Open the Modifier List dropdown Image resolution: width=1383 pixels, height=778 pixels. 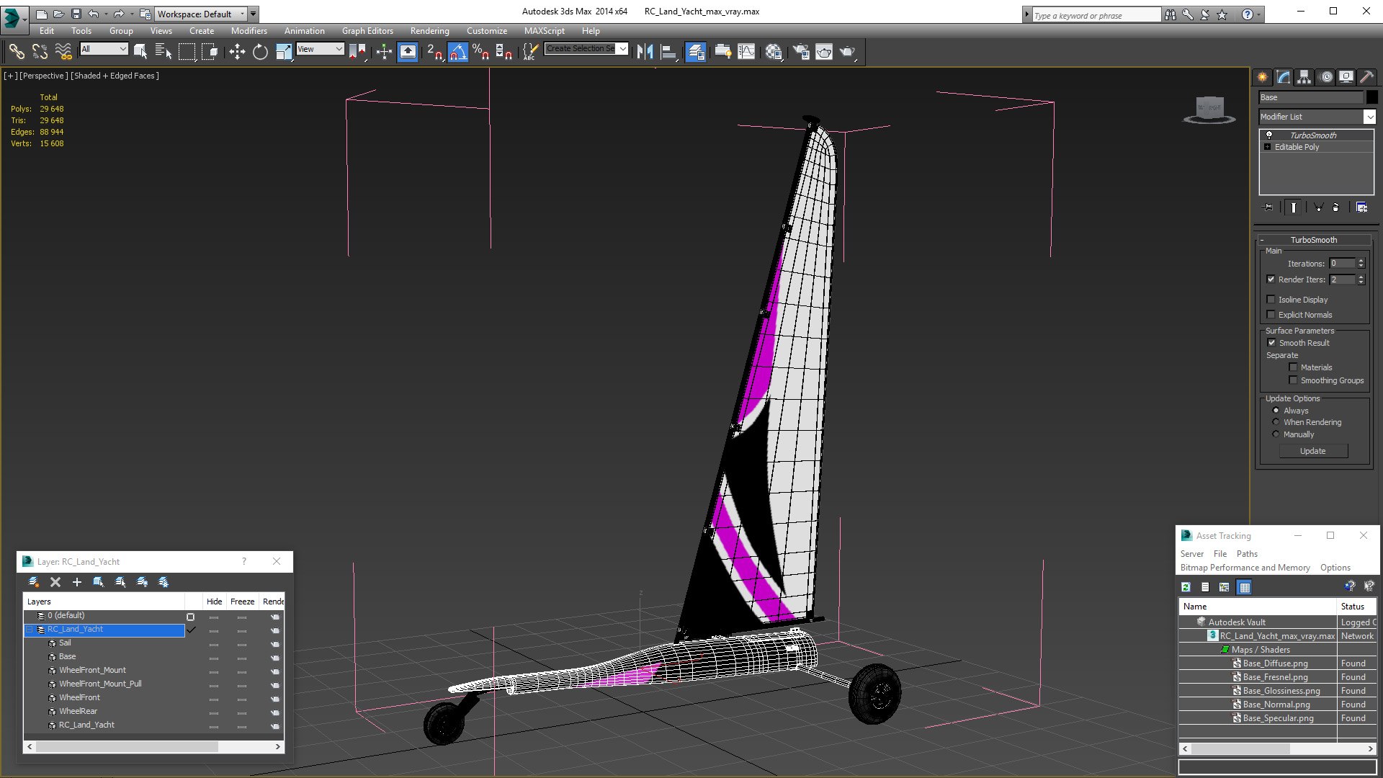(x=1369, y=117)
